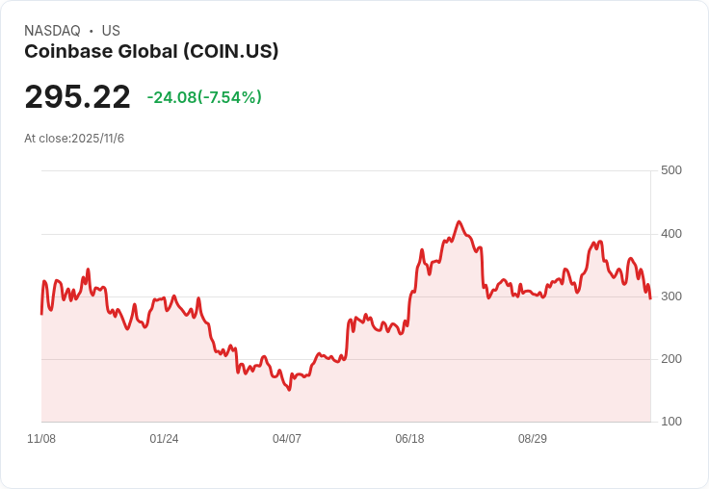The image size is (709, 489).
Task: Click the 500 y-axis label
Action: click(x=670, y=170)
